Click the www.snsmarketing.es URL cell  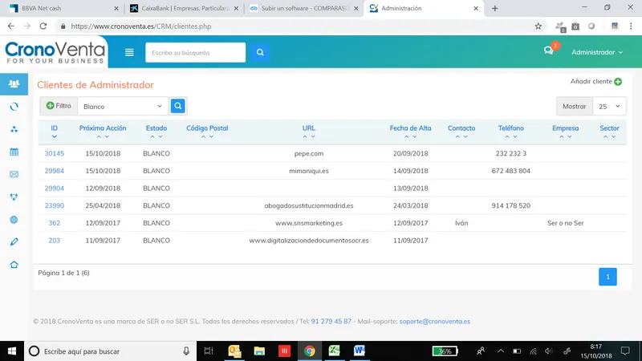[309, 223]
